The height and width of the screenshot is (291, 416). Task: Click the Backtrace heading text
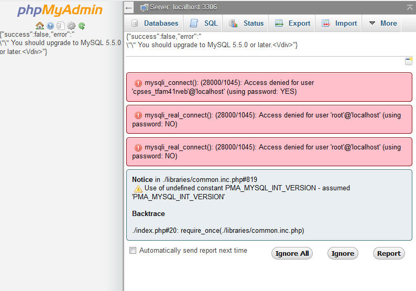click(x=148, y=214)
